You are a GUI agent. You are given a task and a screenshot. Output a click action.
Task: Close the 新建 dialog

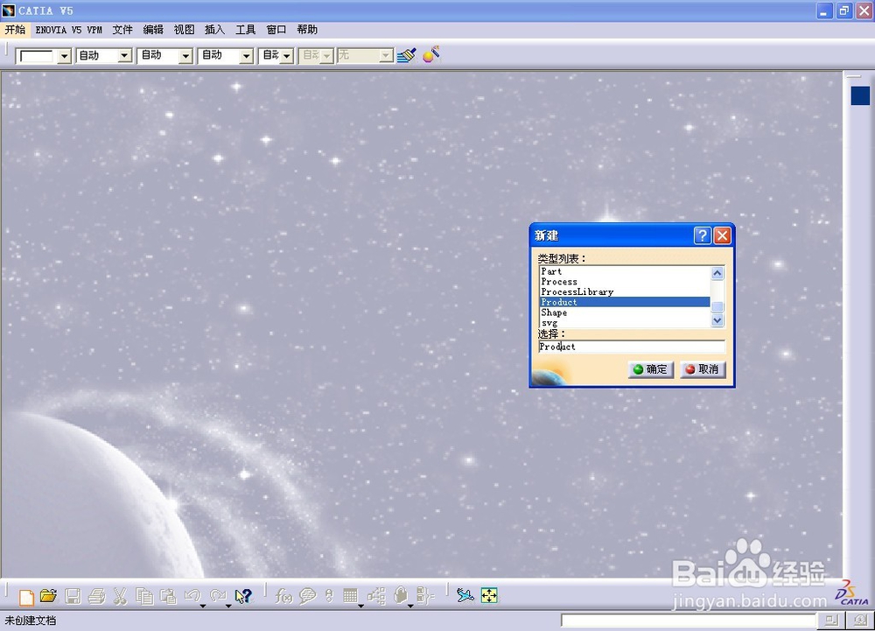723,235
